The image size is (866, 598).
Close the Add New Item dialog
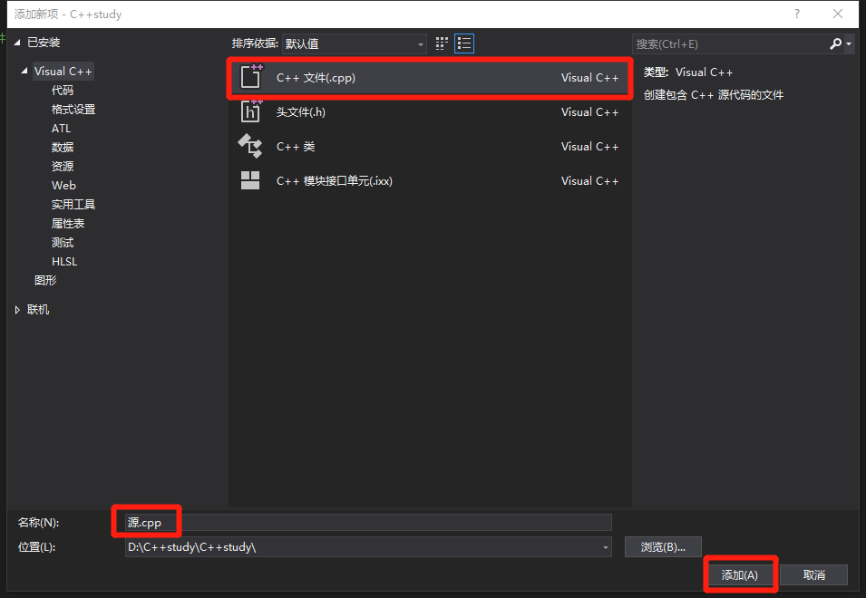point(837,14)
